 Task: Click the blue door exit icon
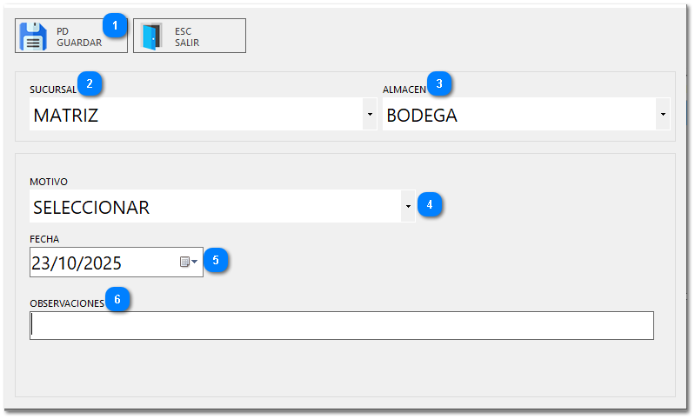pyautogui.click(x=151, y=37)
